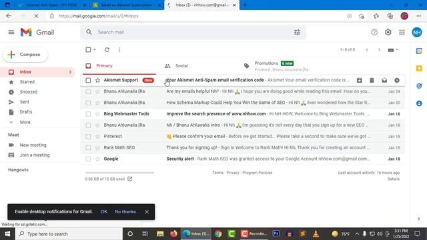This screenshot has height=240, width=427.
Task: Open Snoozed folder
Action: (x=28, y=92)
